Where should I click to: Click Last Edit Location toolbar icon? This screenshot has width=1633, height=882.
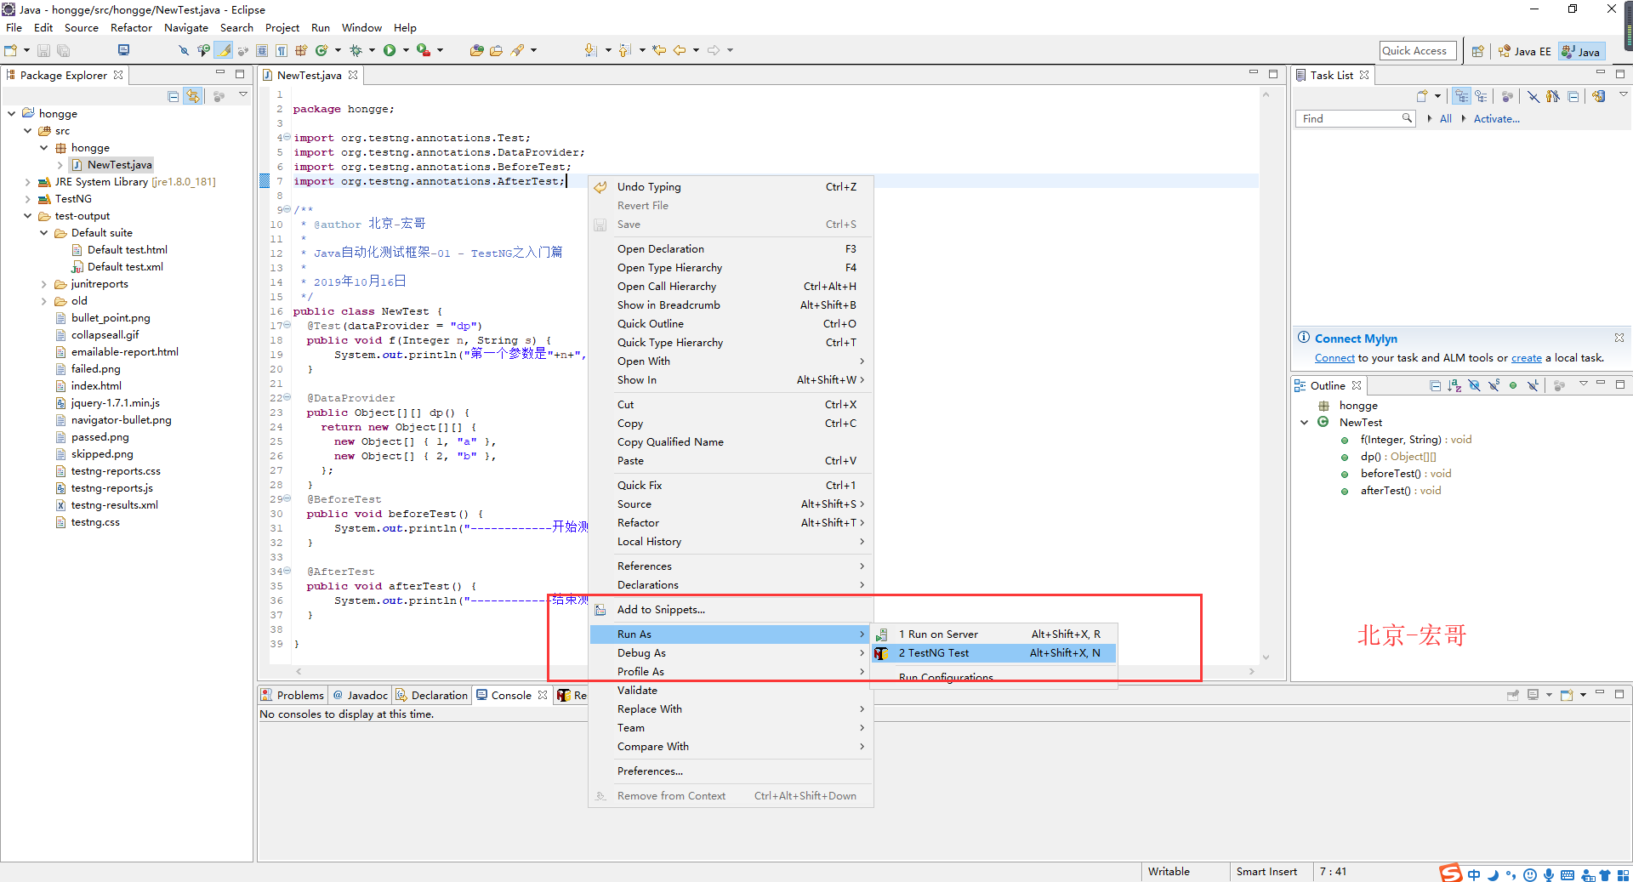point(659,50)
